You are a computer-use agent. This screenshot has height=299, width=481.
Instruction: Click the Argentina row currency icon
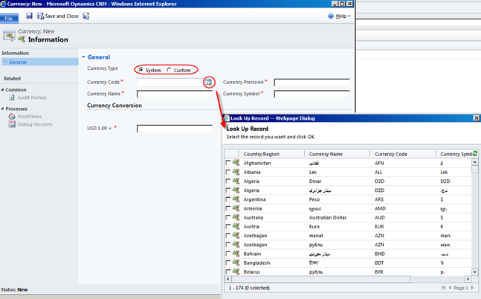click(x=236, y=199)
